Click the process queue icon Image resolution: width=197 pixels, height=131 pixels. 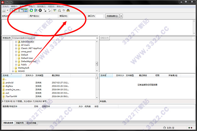(36, 10)
